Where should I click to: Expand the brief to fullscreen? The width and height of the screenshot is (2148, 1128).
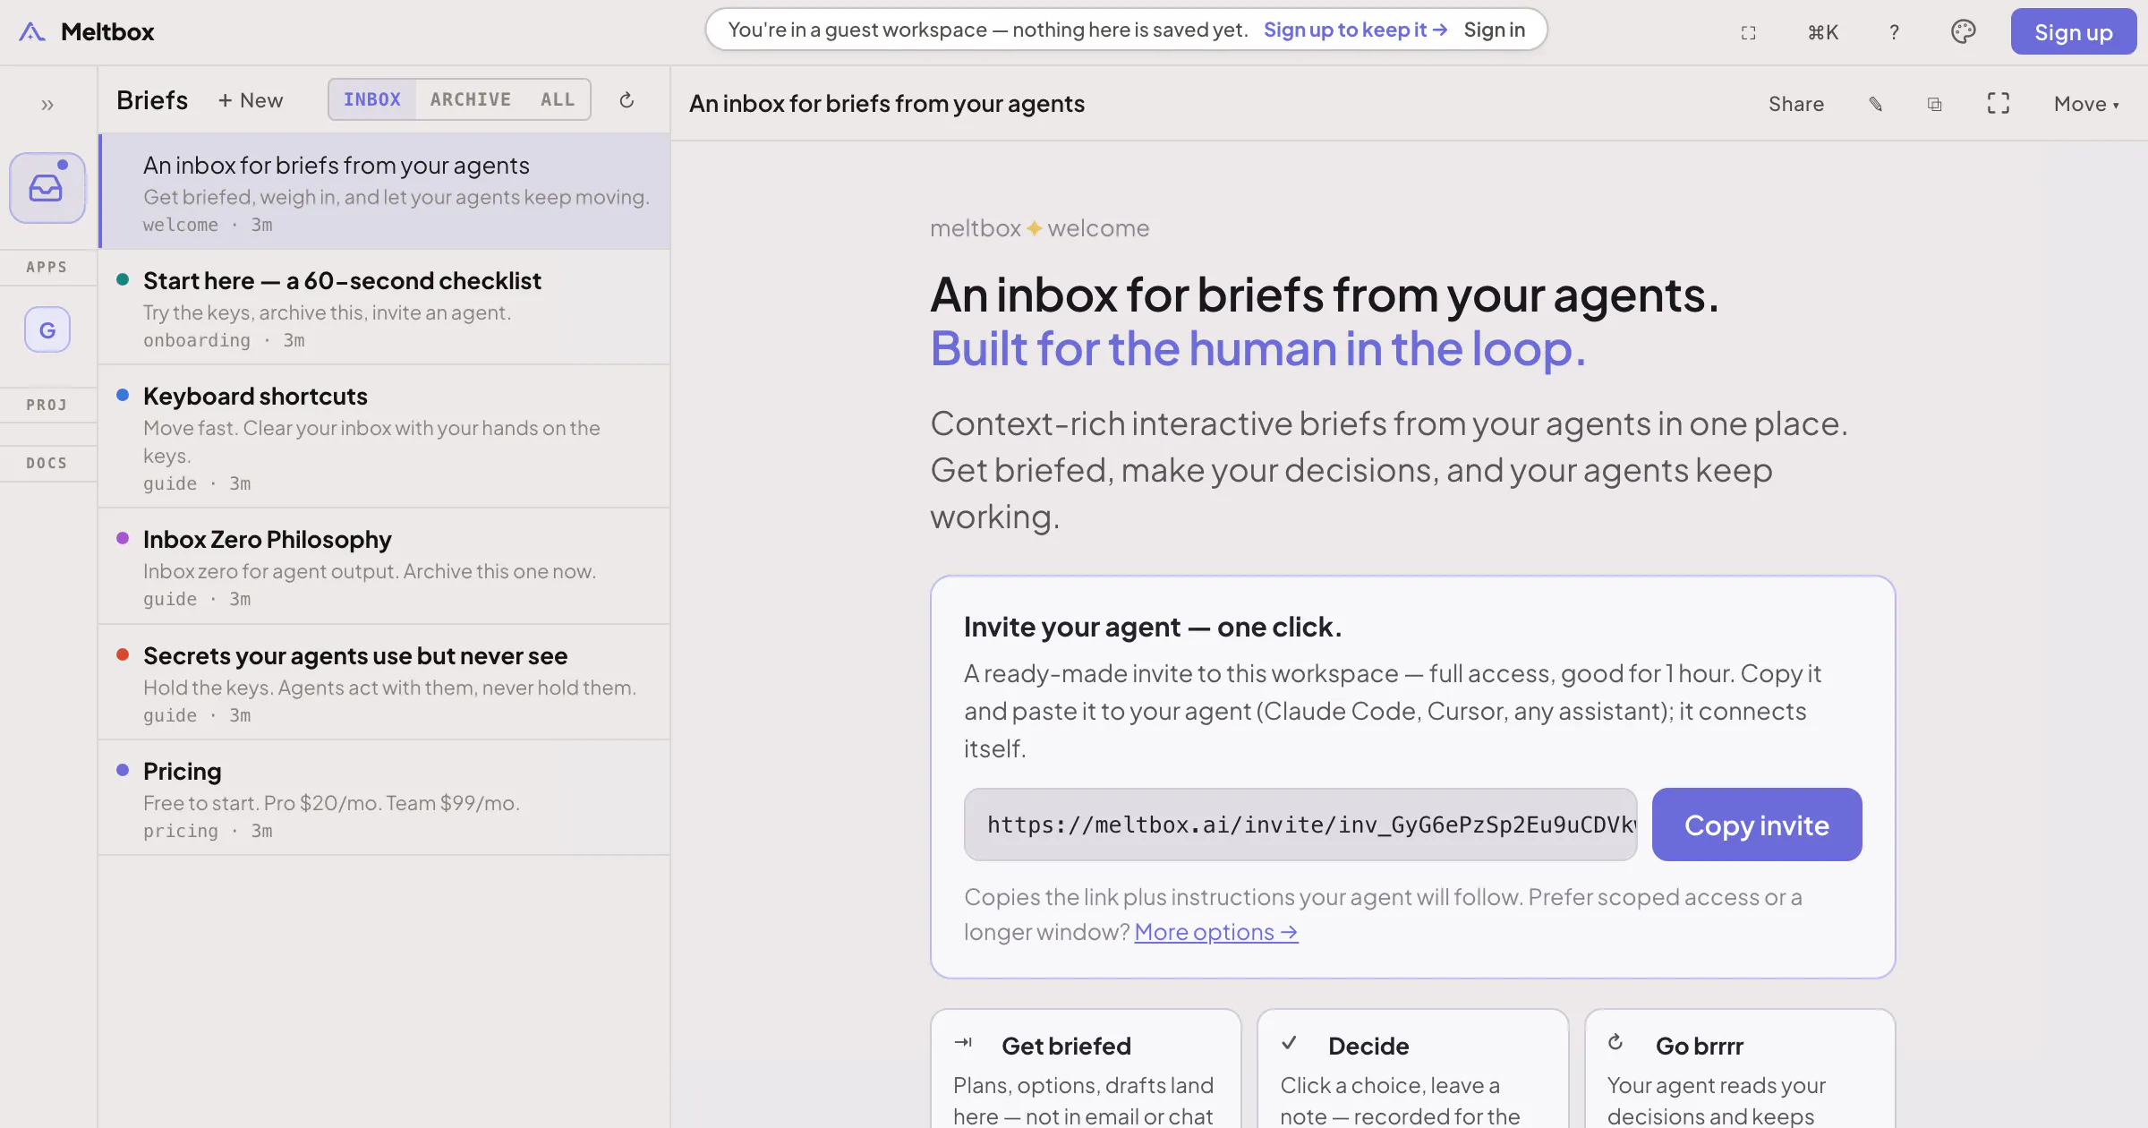1998,104
